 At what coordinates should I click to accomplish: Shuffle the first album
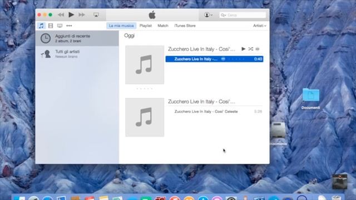coord(251,49)
